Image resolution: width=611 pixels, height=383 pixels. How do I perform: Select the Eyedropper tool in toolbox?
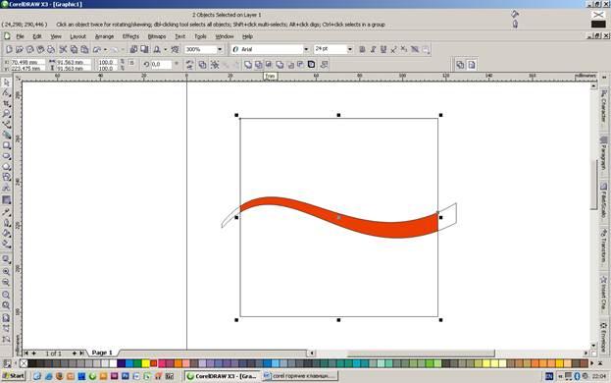[6, 212]
